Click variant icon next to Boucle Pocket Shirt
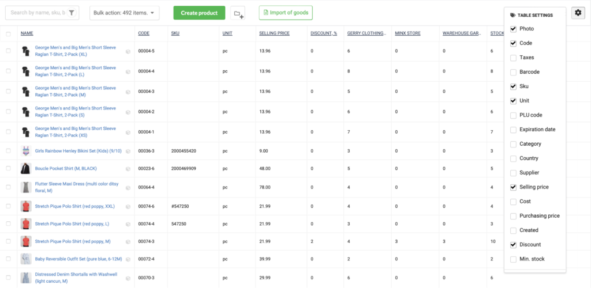The width and height of the screenshot is (591, 288). pyautogui.click(x=128, y=169)
